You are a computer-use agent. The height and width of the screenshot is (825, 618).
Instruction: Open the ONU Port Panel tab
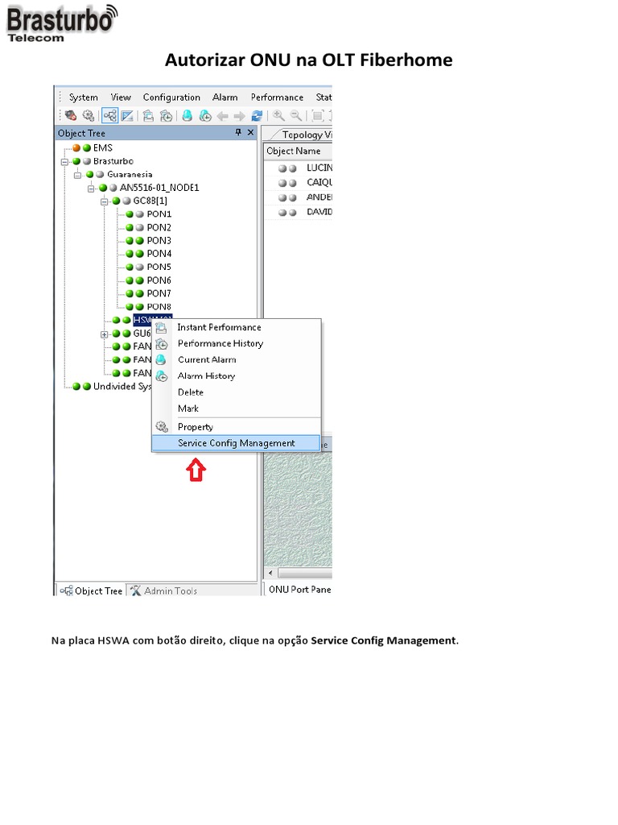click(x=299, y=589)
